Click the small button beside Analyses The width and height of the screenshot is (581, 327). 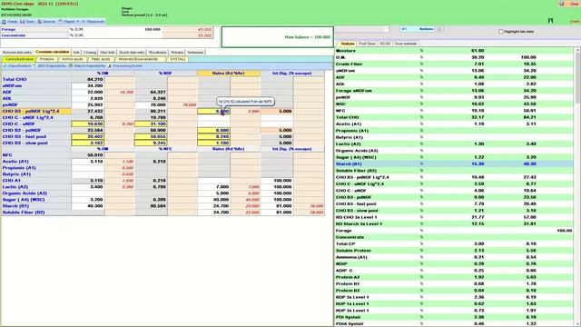coord(439,29)
